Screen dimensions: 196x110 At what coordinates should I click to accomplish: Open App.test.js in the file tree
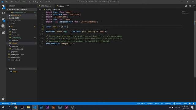(x=15, y=35)
